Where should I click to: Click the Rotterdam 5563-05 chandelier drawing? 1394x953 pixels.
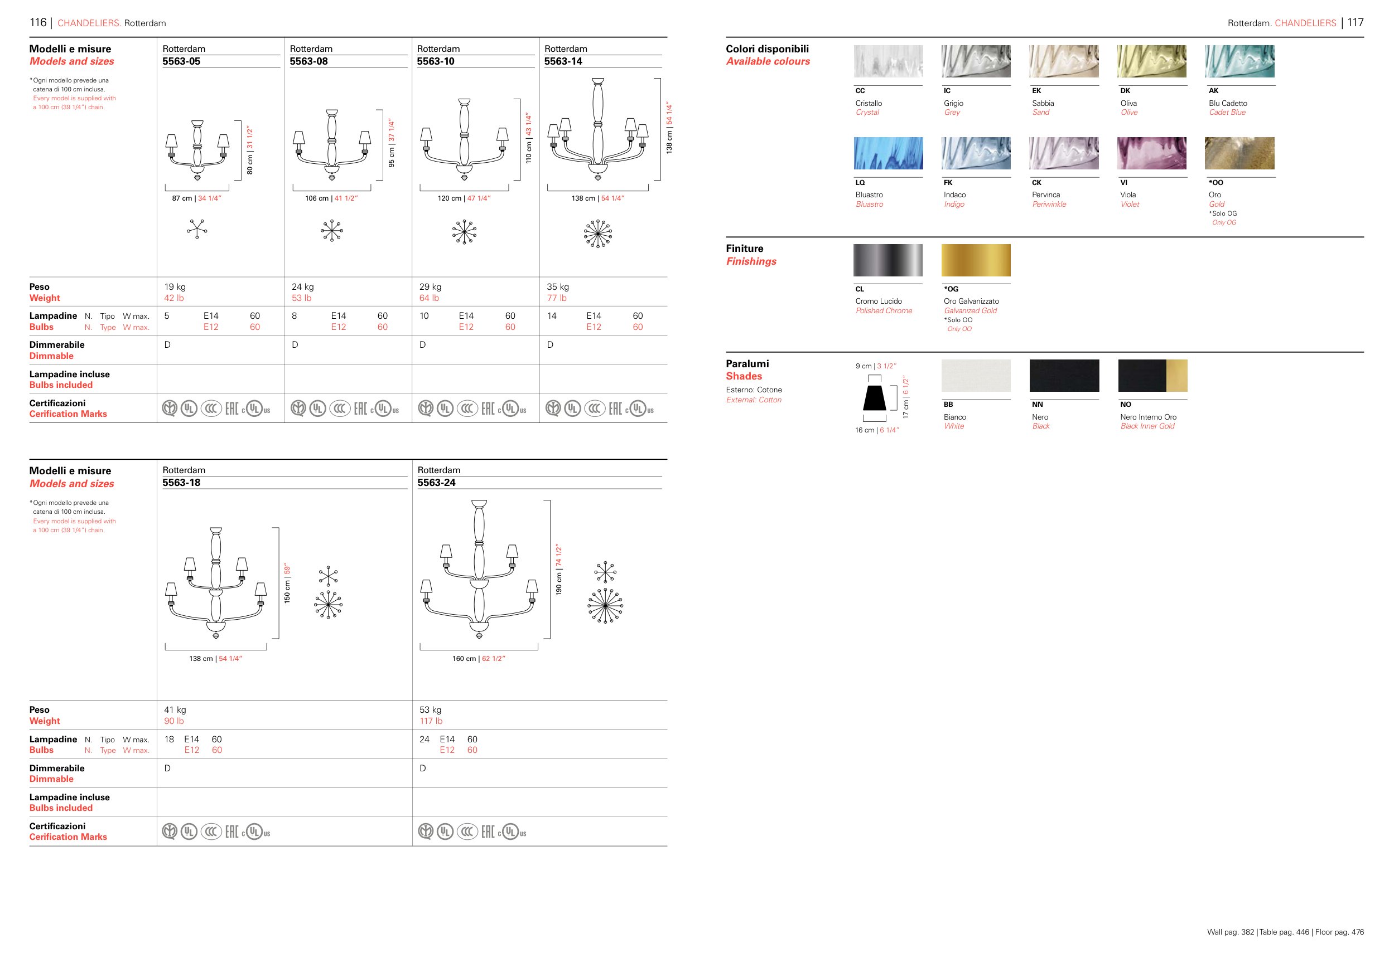197,150
